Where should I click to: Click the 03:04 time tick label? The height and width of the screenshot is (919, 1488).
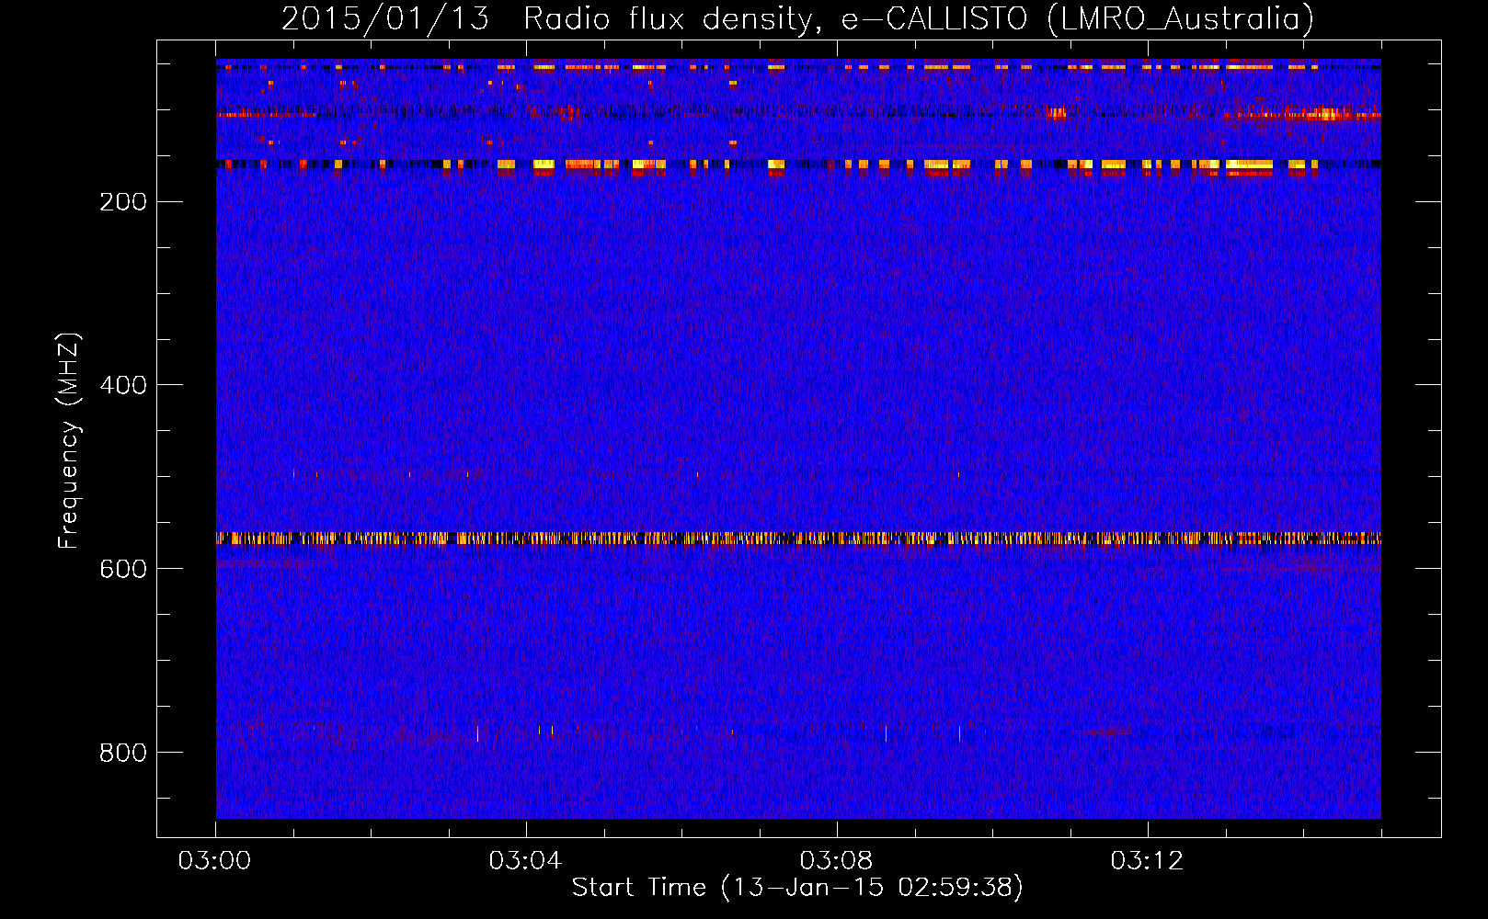526,861
